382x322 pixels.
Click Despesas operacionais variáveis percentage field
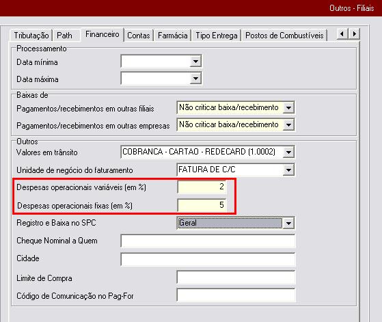pos(202,187)
